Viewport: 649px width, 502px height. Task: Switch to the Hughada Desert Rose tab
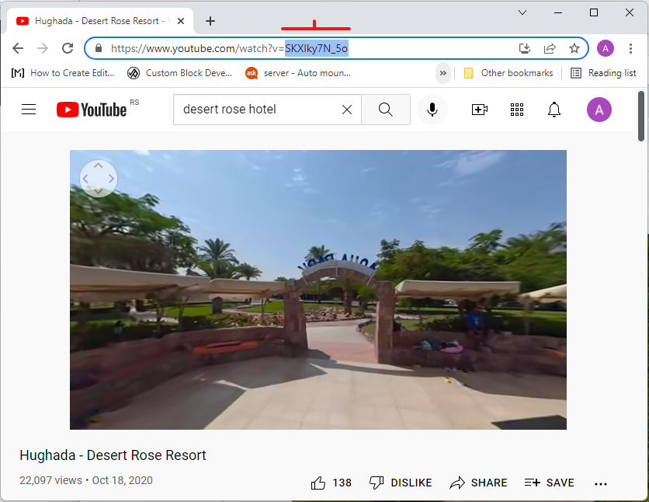pos(93,21)
